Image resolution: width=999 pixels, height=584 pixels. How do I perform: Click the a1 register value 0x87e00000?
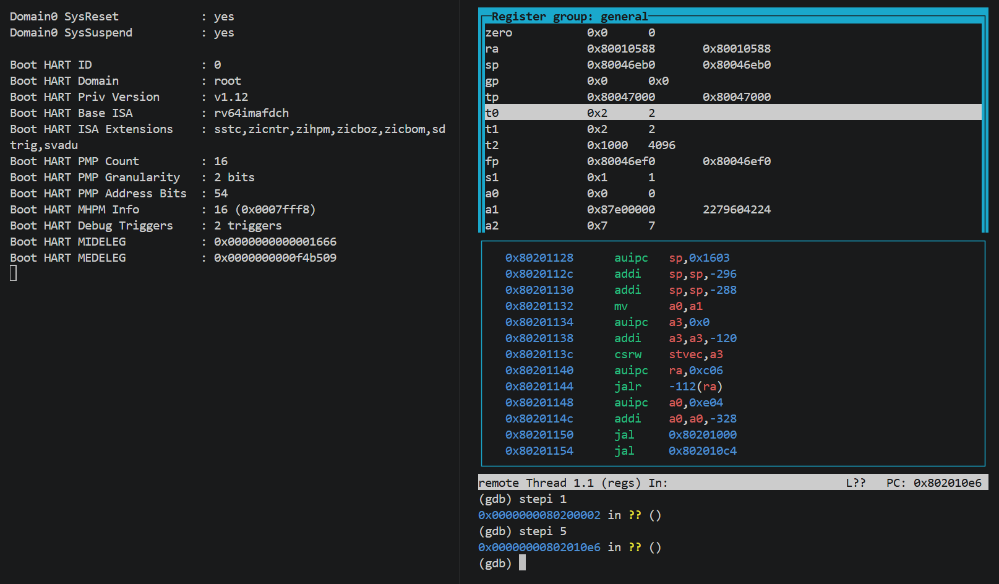pos(620,209)
